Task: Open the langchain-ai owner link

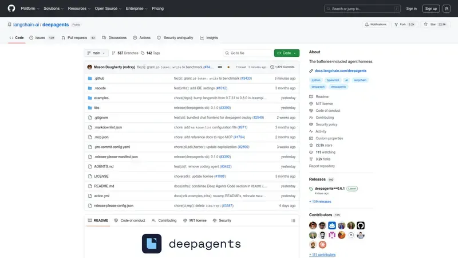Action: pos(26,25)
